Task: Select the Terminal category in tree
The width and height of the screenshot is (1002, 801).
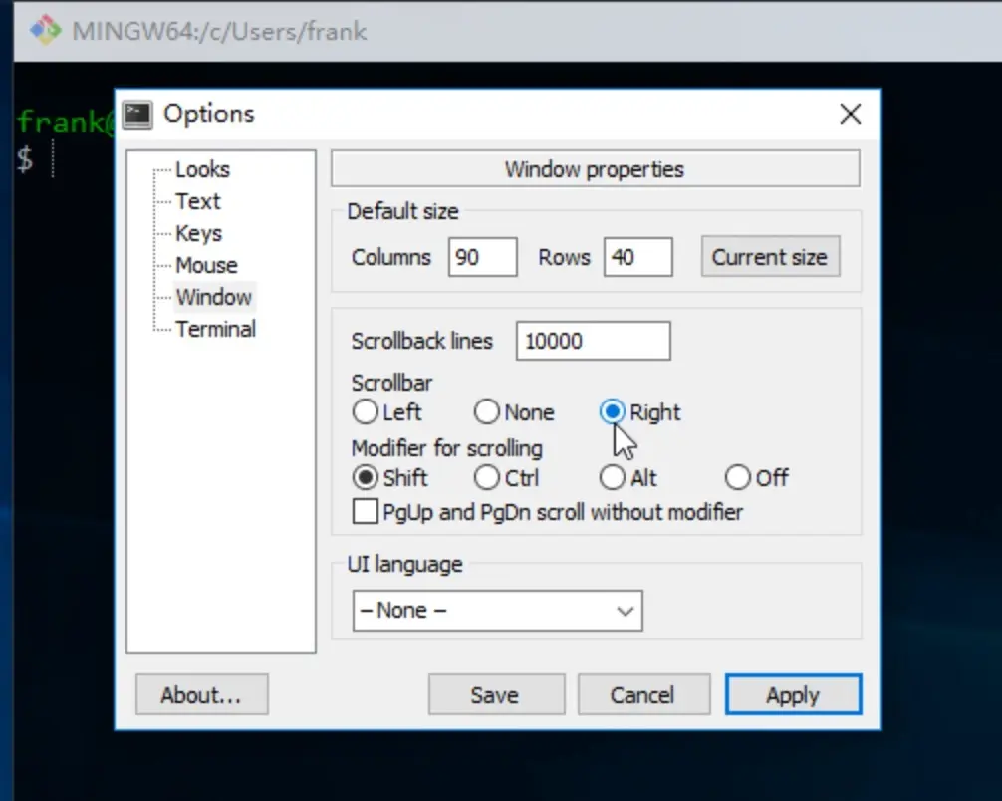Action: click(x=215, y=329)
